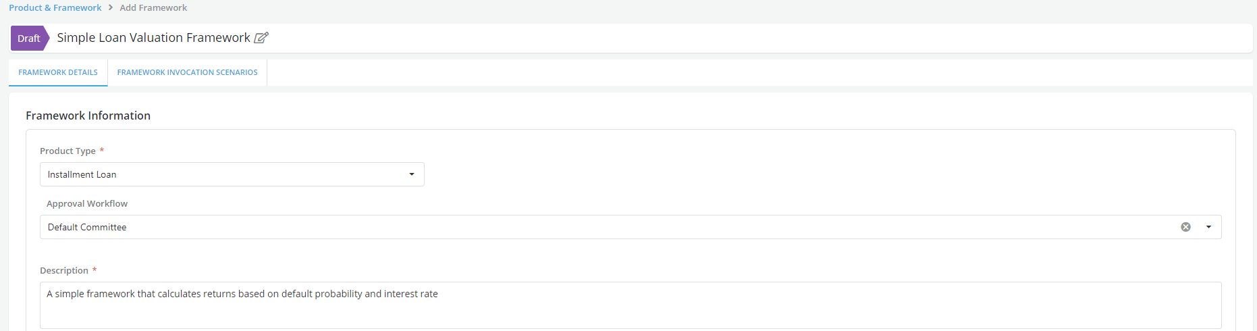Viewport: 1257px width, 331px height.
Task: Open Product Type dropdown arrow
Action: pyautogui.click(x=412, y=174)
